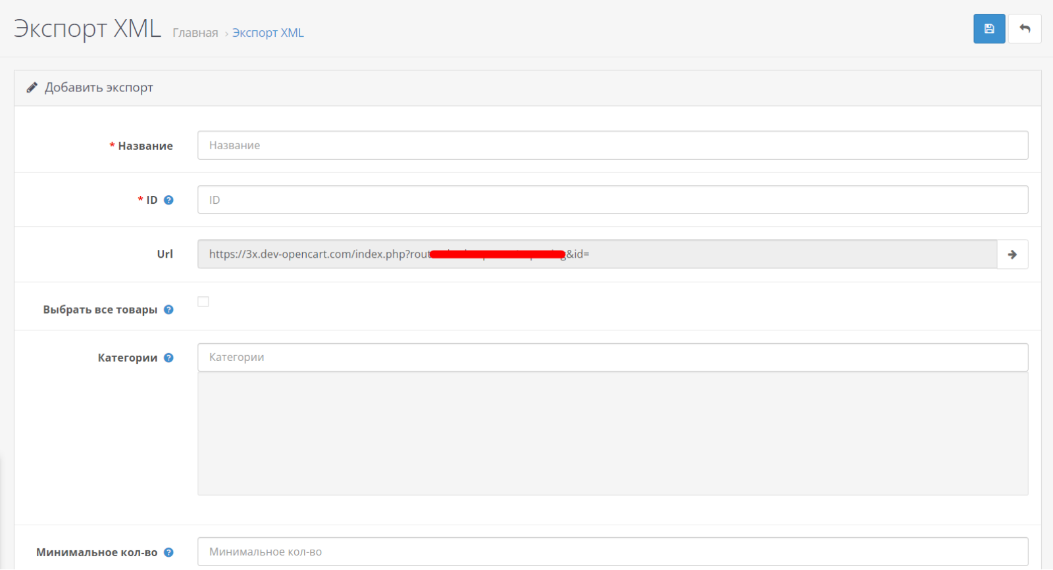Click the Название field label

coord(145,146)
